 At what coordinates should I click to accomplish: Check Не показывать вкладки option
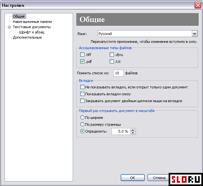(x=82, y=87)
